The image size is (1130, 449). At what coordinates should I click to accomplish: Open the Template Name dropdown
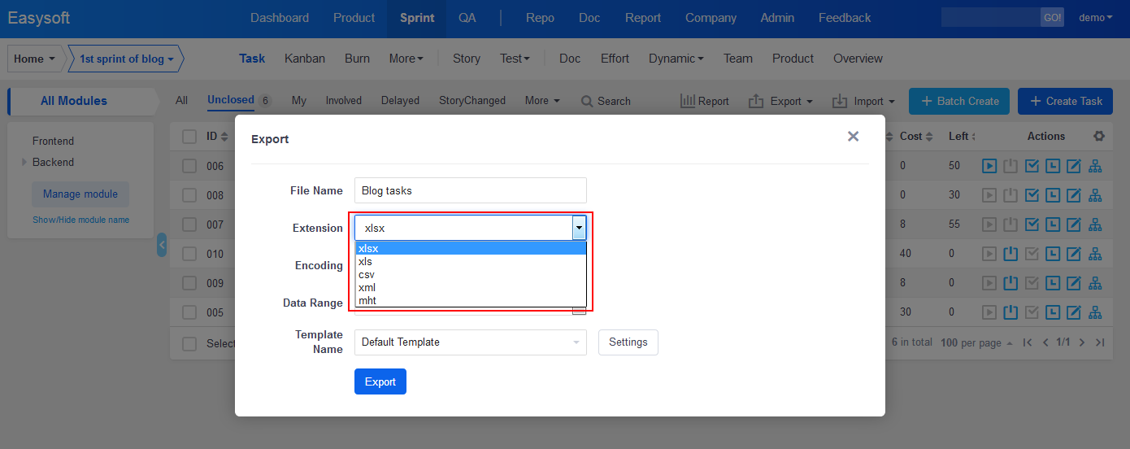(x=470, y=342)
